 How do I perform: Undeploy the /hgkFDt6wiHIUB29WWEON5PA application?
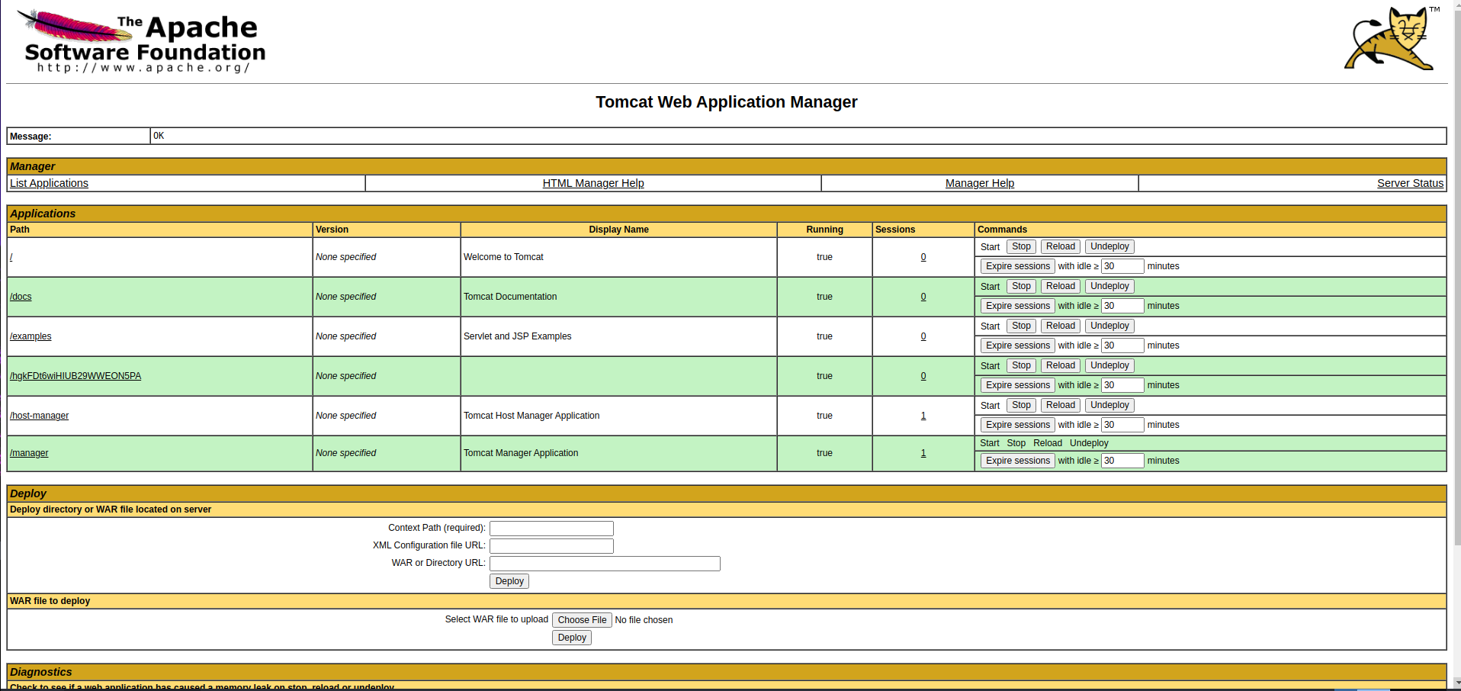[x=1109, y=365]
